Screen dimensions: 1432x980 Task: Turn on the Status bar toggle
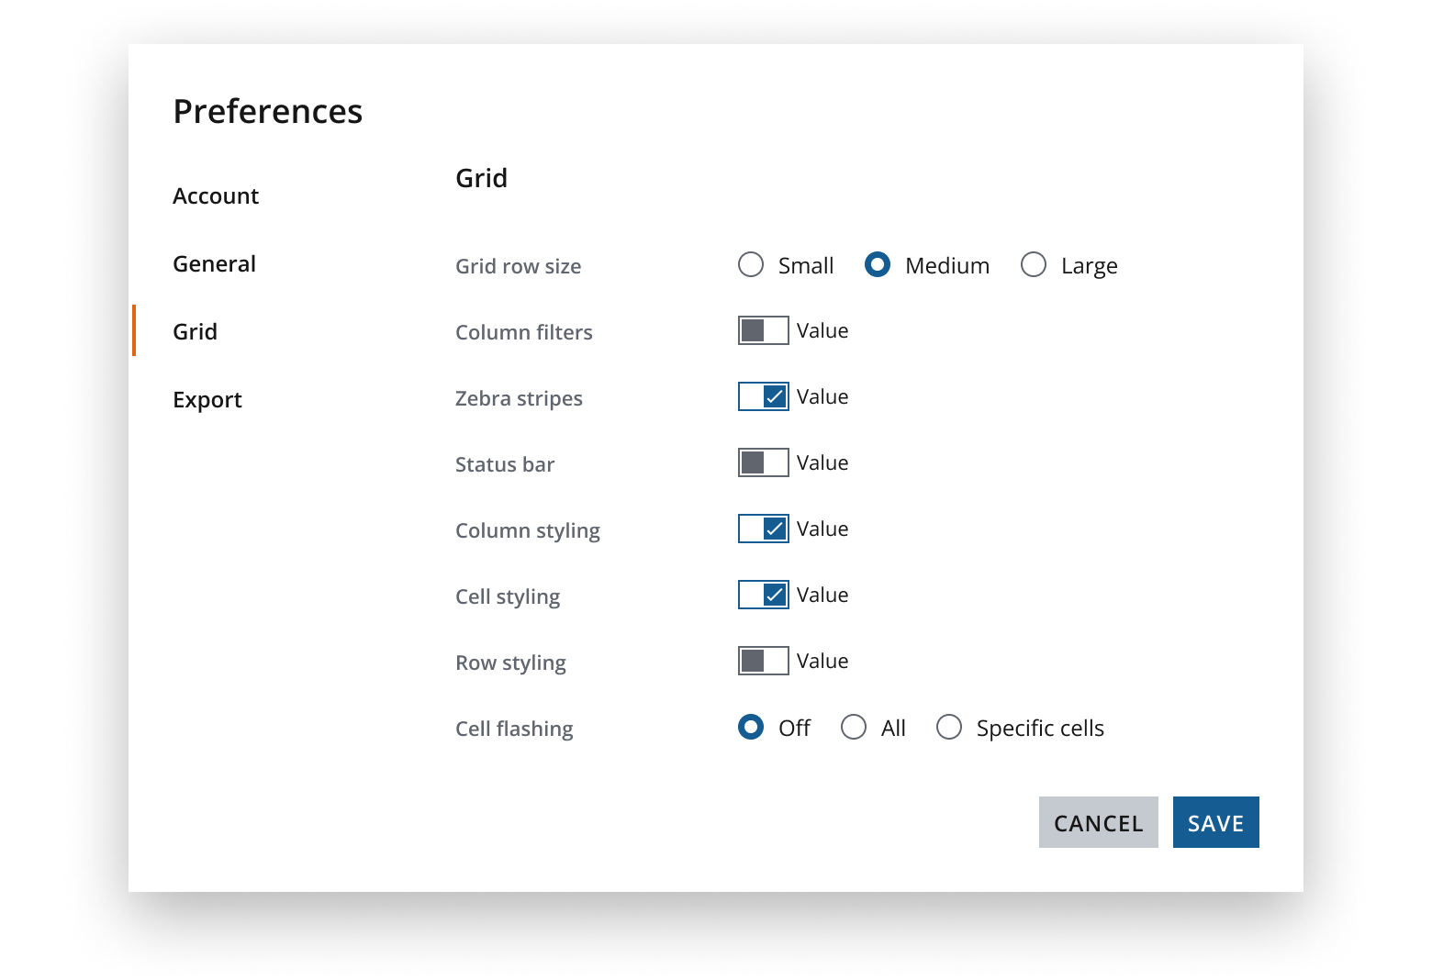[764, 462]
